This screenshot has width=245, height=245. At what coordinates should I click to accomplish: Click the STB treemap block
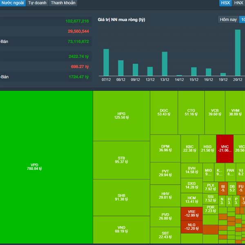121,160
